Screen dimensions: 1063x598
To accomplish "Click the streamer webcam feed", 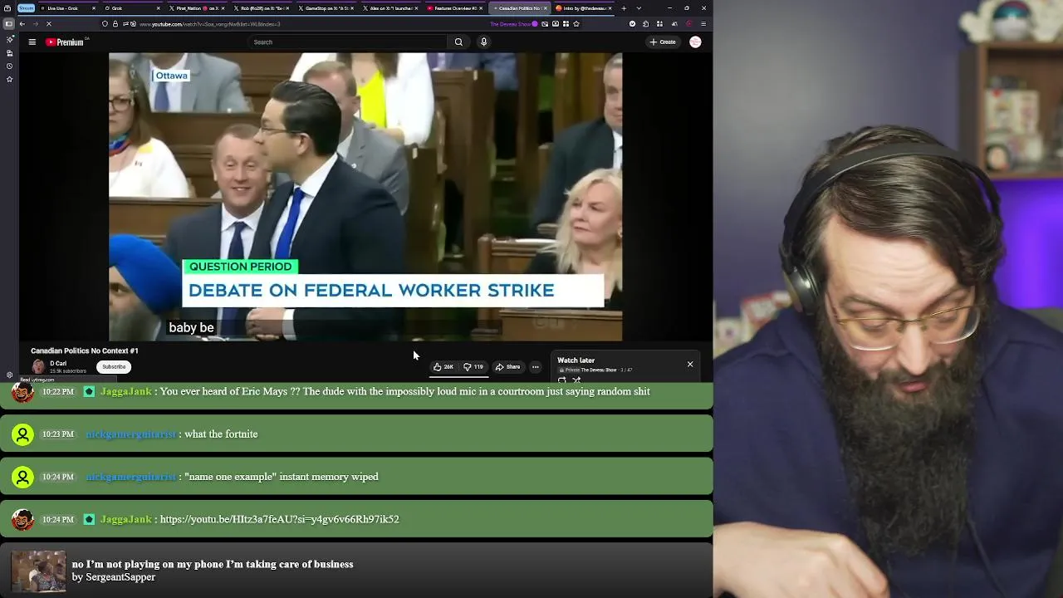I will [x=888, y=299].
